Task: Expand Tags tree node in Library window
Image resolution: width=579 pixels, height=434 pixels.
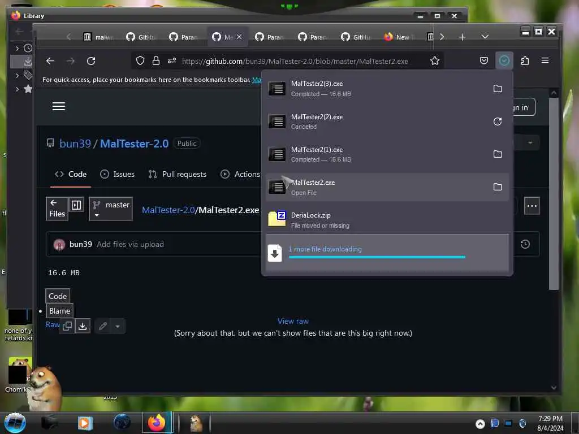Action: pyautogui.click(x=17, y=75)
